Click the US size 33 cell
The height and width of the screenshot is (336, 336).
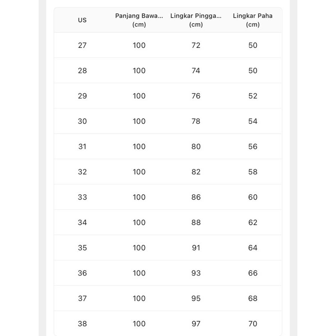click(82, 197)
